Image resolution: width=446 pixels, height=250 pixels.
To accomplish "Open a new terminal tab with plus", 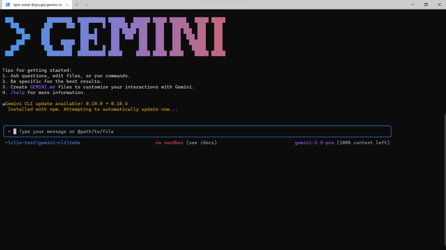I will click(x=77, y=4).
